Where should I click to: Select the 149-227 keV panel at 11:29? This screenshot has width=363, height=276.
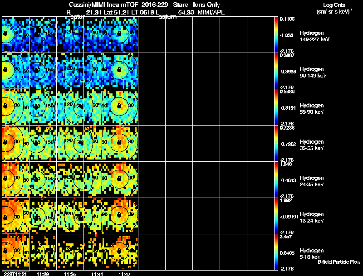43,35
